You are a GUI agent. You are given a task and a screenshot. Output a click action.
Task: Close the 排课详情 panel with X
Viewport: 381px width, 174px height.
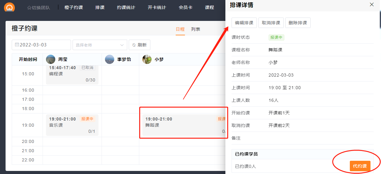tap(372, 5)
